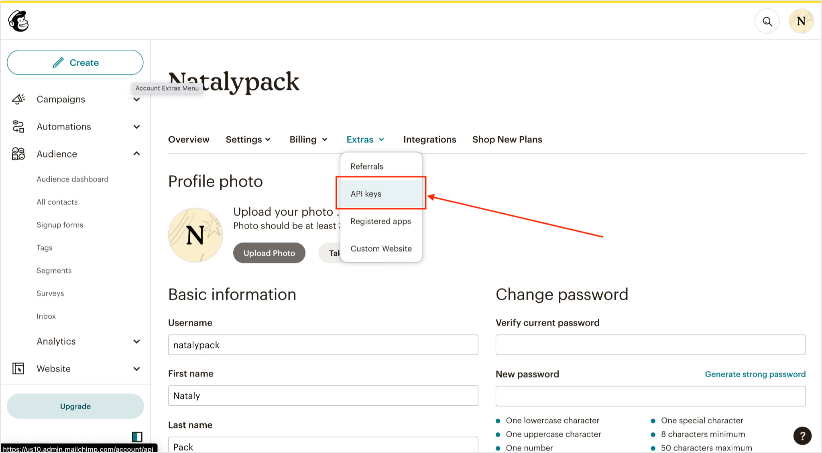Screen dimensions: 822x453
Task: Click the Website sidebar label
Action: tap(54, 369)
